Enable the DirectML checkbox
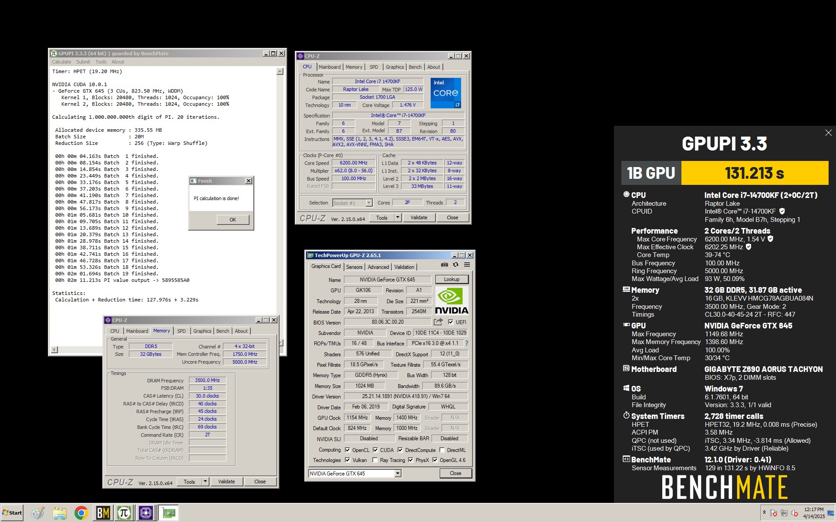Screen dimensions: 836x522 coord(442,450)
